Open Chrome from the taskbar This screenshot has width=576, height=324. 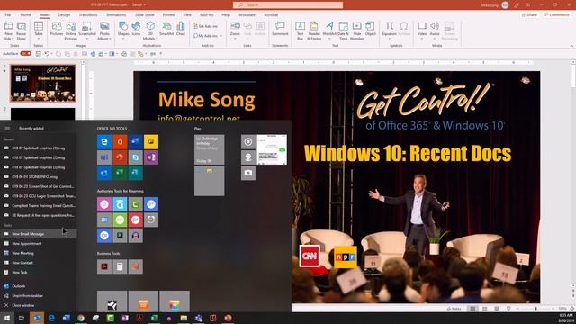click(81, 318)
